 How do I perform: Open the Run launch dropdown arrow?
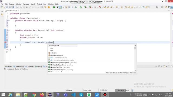click(83, 7)
